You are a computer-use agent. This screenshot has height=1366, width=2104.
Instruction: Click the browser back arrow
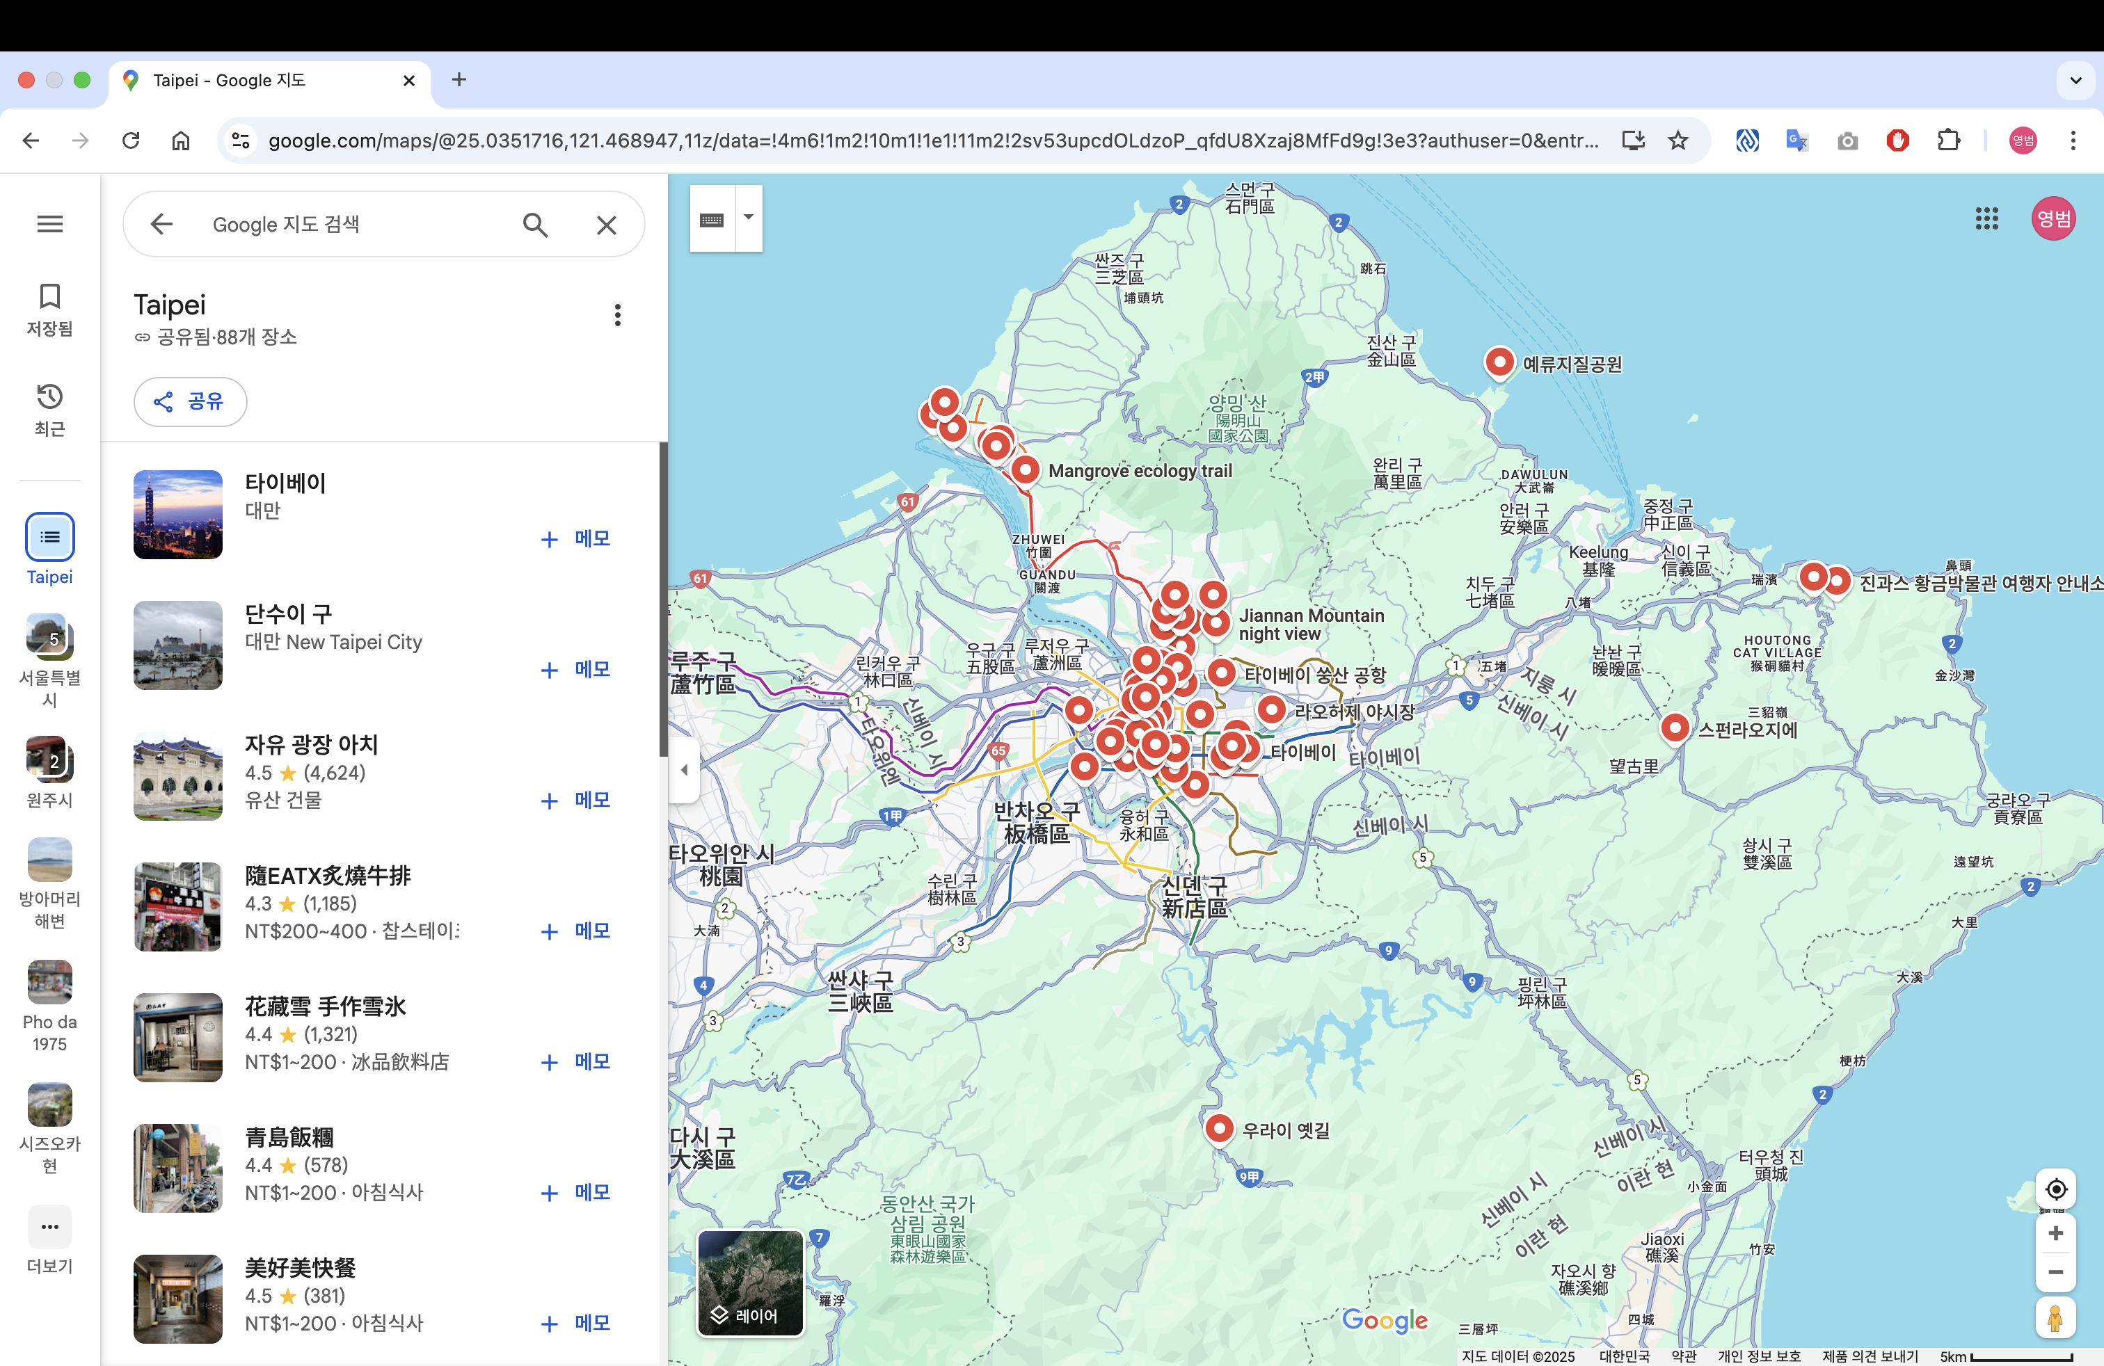pos(31,140)
